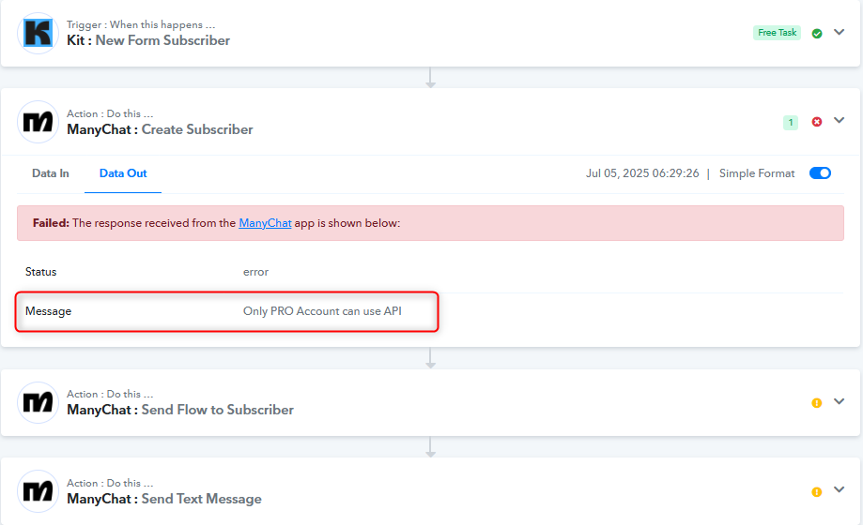Collapse the ManyChat Create Subscriber step

pos(839,120)
